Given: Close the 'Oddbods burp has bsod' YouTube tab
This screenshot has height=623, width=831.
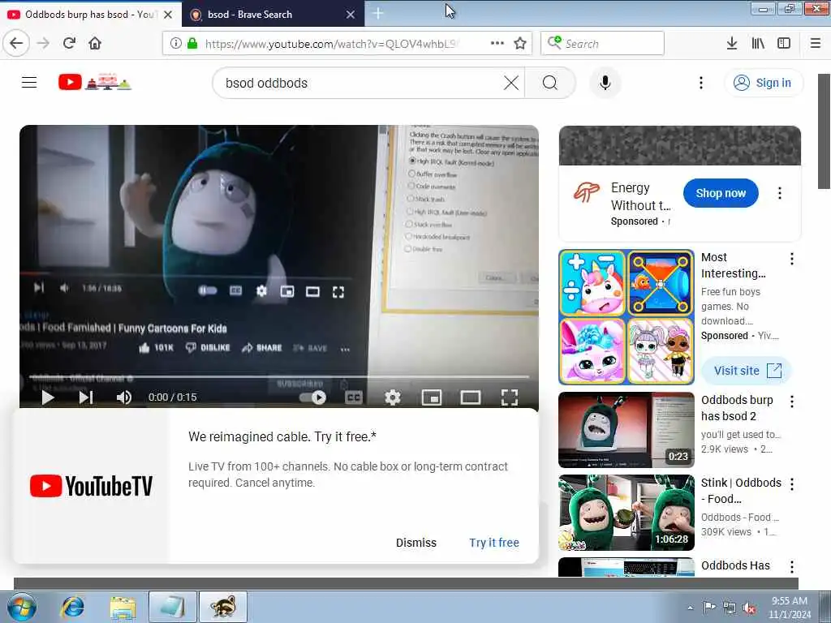Looking at the screenshot, I should point(168,15).
